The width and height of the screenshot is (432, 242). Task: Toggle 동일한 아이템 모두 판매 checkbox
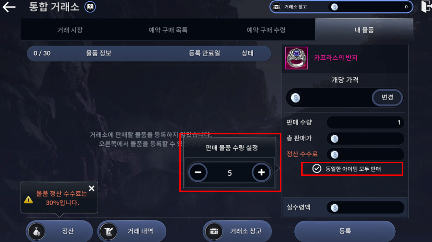tap(317, 169)
